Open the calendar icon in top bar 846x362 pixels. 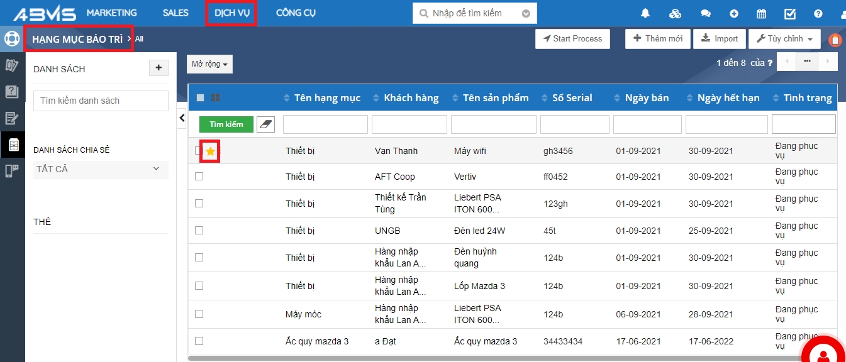click(x=761, y=13)
